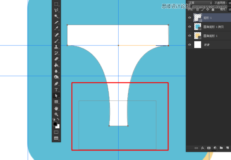Click bottom-right anchor point of shape stem
Screen dimensions: 231x160
coord(128,126)
